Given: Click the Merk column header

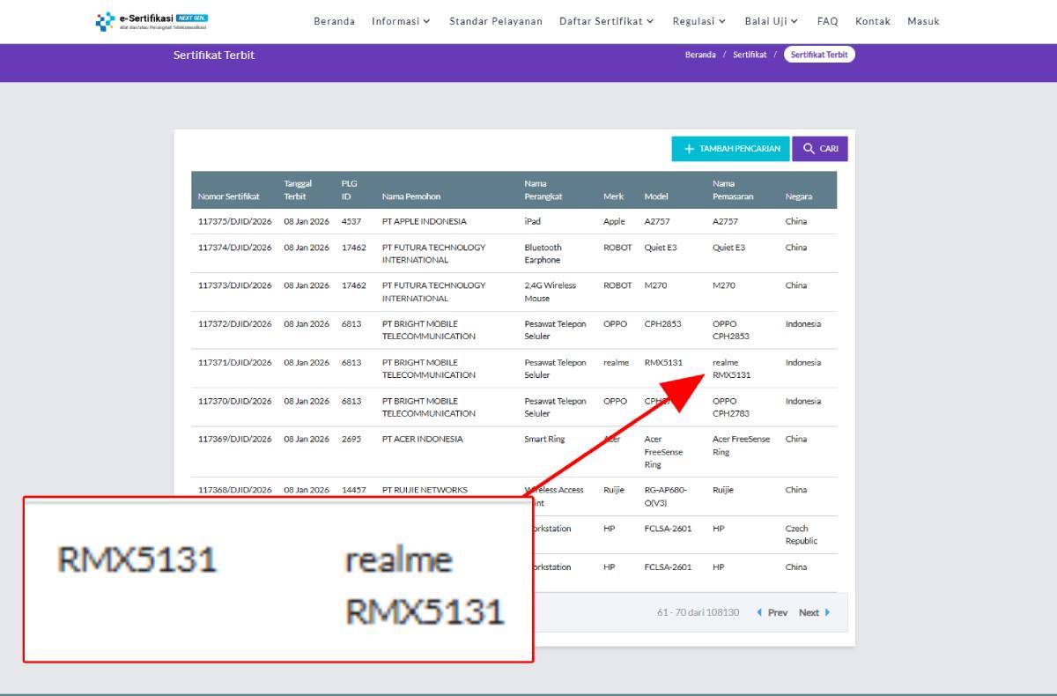Looking at the screenshot, I should coord(613,196).
